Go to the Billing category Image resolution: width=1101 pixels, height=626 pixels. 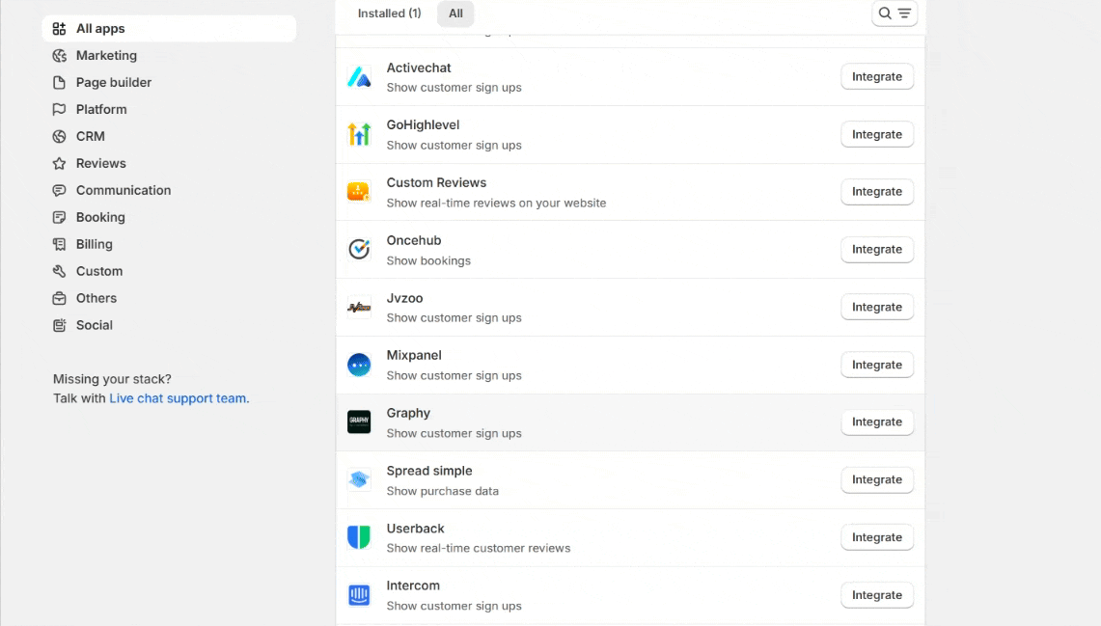pyautogui.click(x=95, y=245)
